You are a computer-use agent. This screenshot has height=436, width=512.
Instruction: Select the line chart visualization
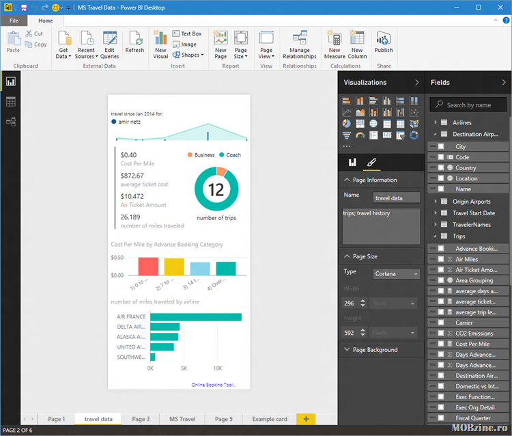346,113
